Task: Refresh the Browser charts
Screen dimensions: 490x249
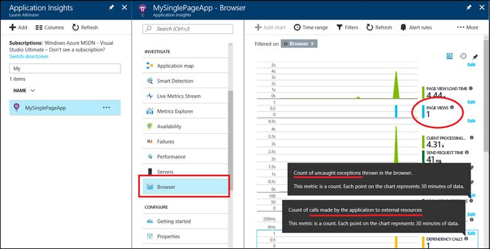Action: pos(379,28)
